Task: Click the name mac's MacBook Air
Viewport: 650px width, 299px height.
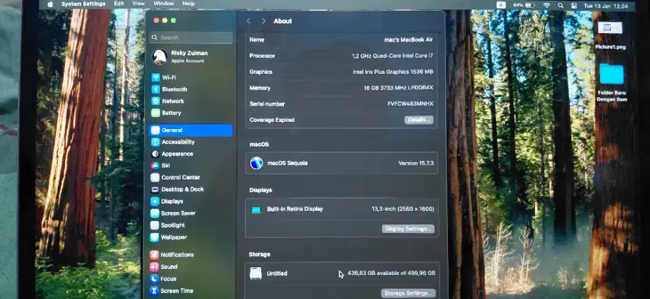Action: pyautogui.click(x=408, y=40)
